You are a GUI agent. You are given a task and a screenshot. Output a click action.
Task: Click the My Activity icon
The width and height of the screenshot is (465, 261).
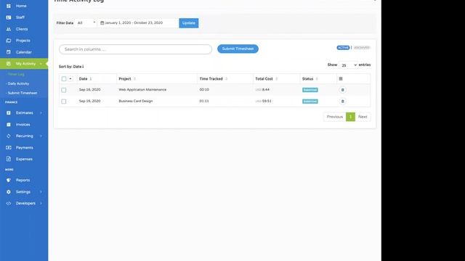(x=9, y=64)
